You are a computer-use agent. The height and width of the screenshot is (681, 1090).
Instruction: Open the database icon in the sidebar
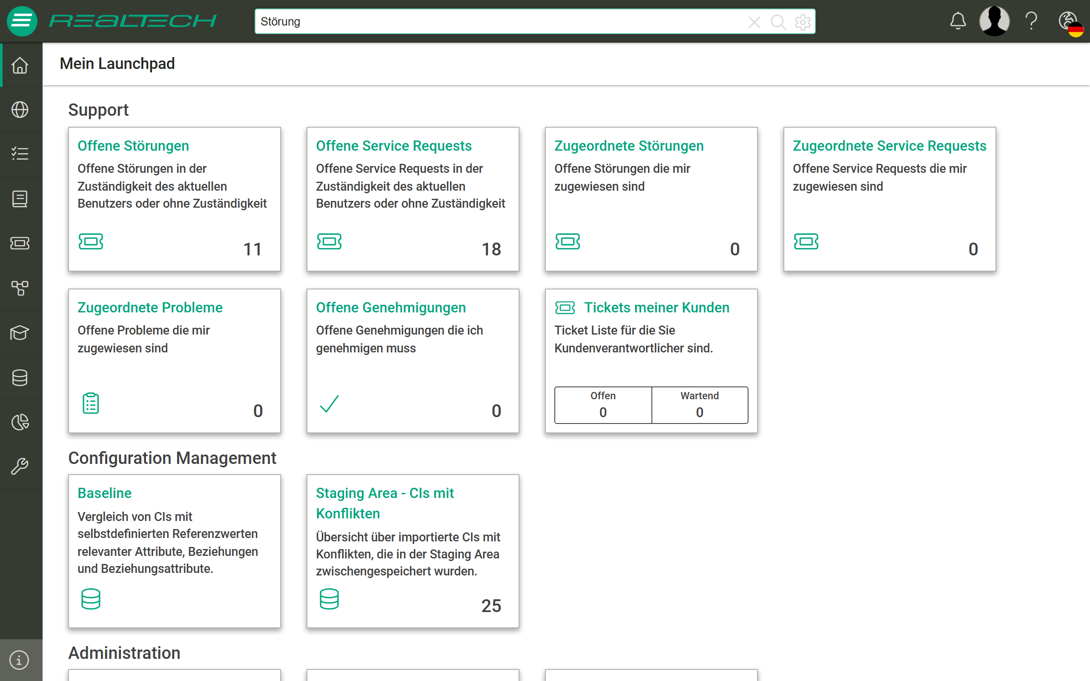pos(20,378)
